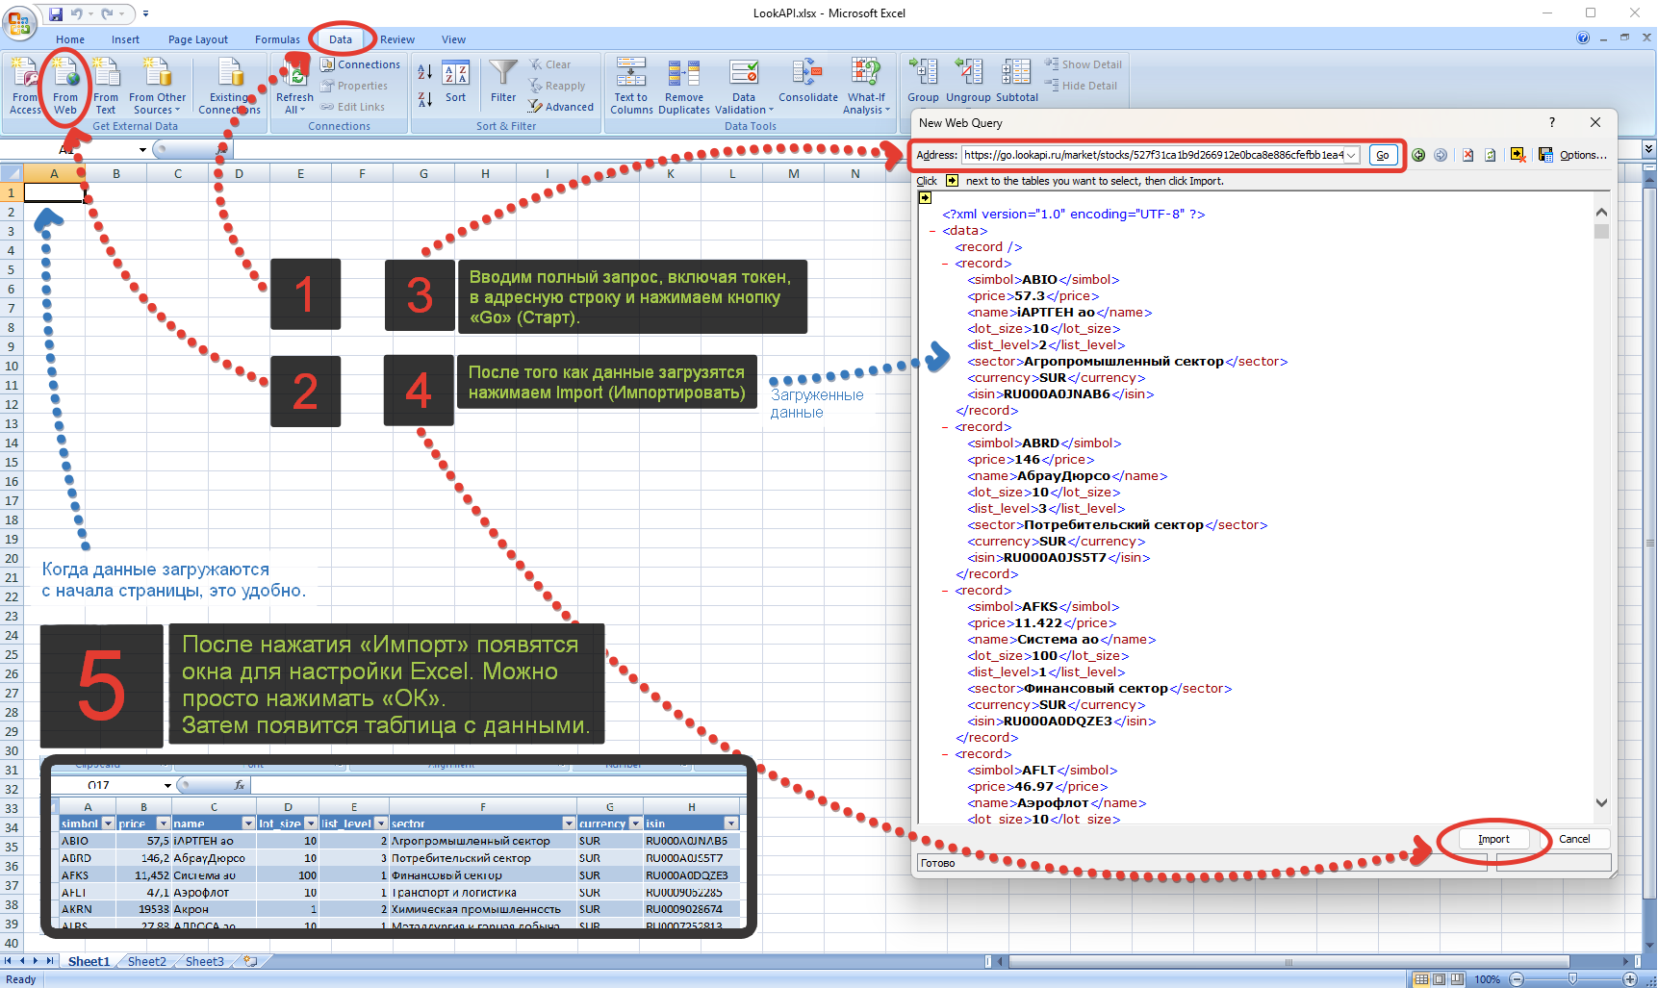Switch to Sheet3 worksheet tab

point(204,961)
